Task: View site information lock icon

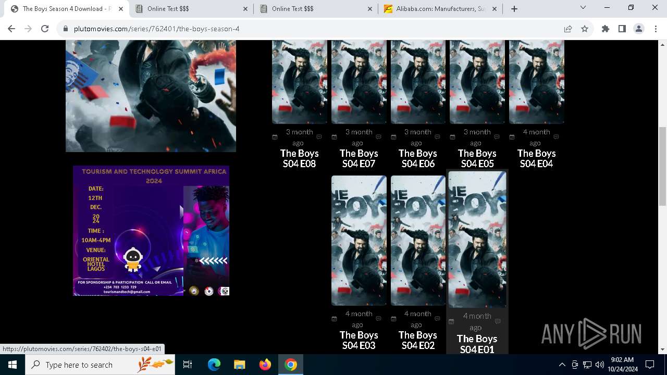Action: [x=66, y=29]
